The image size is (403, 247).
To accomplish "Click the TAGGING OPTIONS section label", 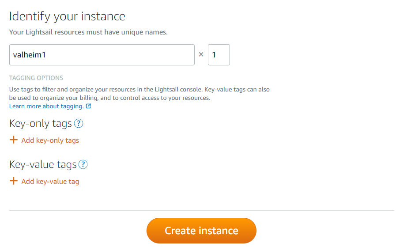I will pos(36,78).
